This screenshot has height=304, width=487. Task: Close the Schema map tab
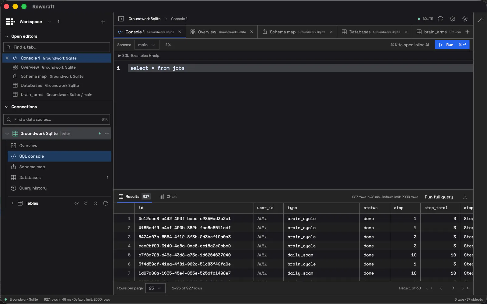pyautogui.click(x=331, y=32)
